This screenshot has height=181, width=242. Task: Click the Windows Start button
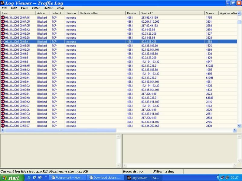[12, 178]
